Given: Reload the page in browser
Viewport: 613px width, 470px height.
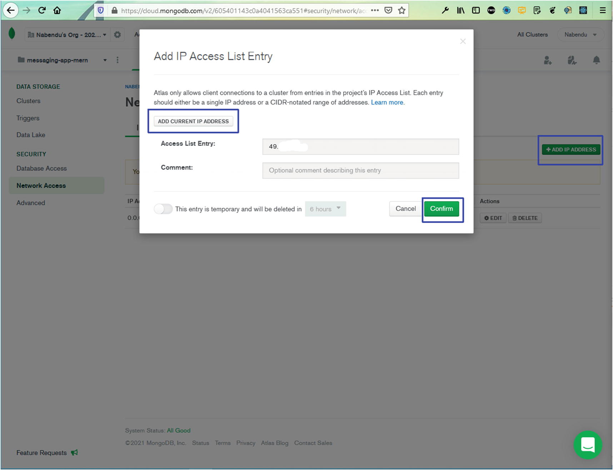Looking at the screenshot, I should pos(42,10).
